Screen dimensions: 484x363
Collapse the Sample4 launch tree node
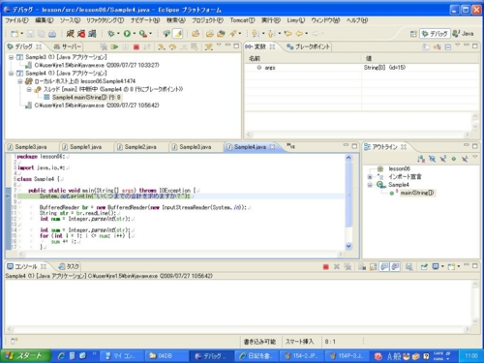click(x=12, y=74)
